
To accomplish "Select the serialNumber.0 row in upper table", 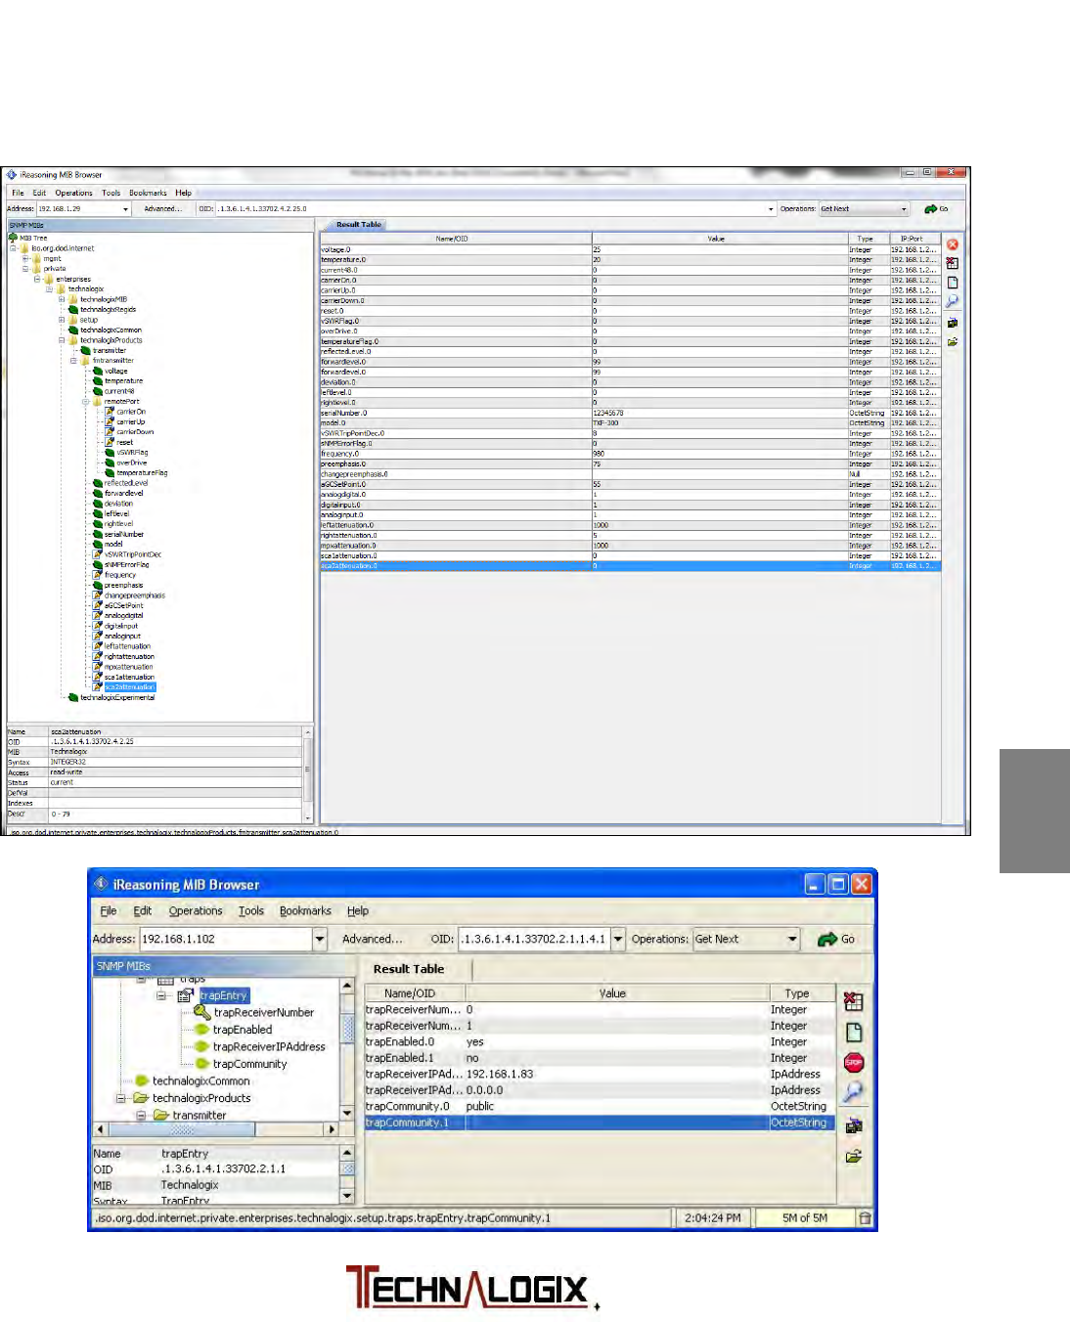I will click(630, 413).
